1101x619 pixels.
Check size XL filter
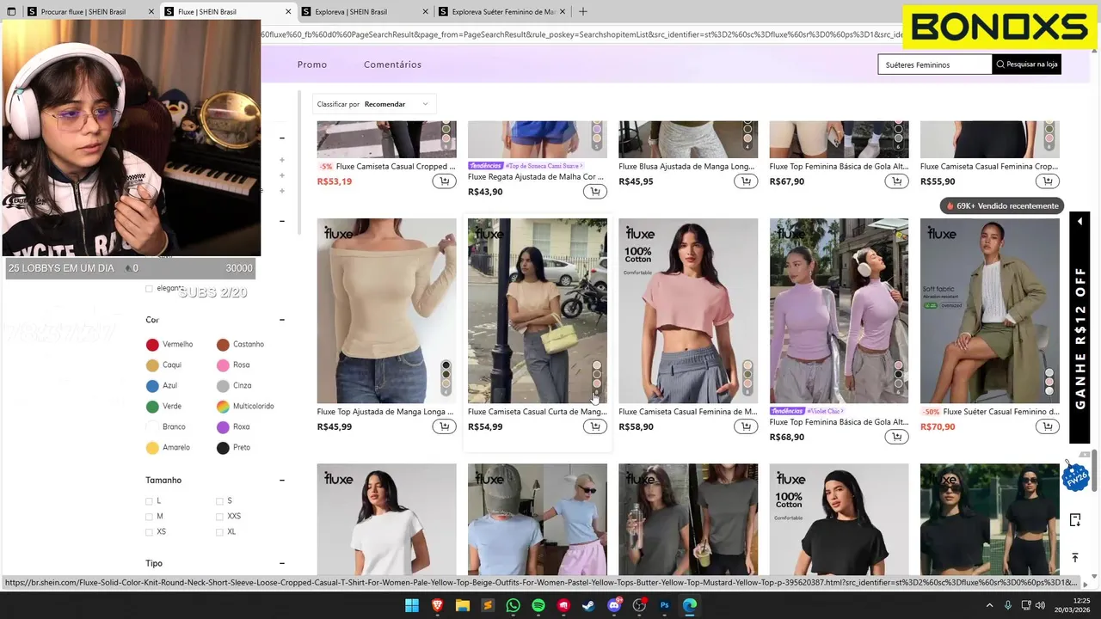coord(219,531)
